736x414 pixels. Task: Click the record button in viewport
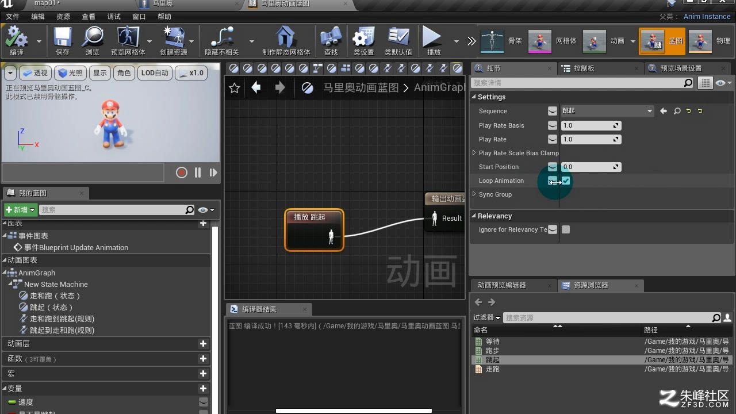182,172
